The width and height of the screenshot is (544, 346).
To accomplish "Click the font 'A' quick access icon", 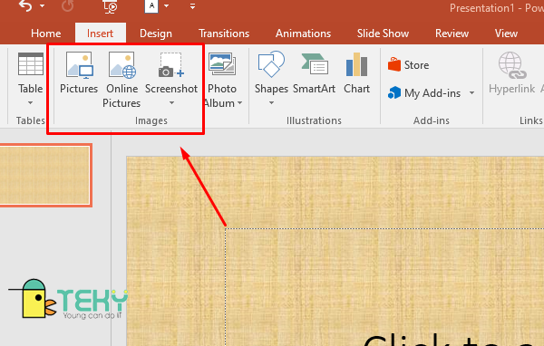I will [x=151, y=6].
